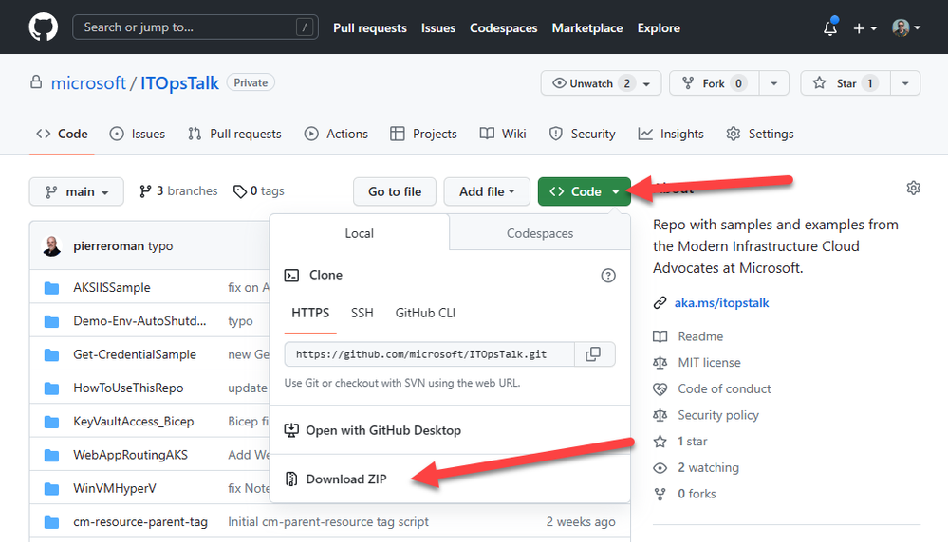Screen dimensions: 948x542
Task: Switch to the Security tab
Action: 583,134
